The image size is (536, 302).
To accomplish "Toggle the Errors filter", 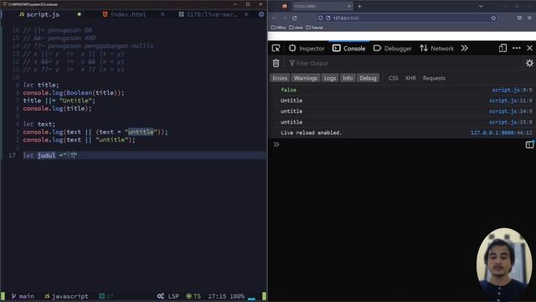I will [x=280, y=78].
